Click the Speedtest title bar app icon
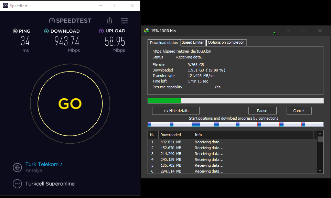Viewport: 331px width, 198px height. 6,5
